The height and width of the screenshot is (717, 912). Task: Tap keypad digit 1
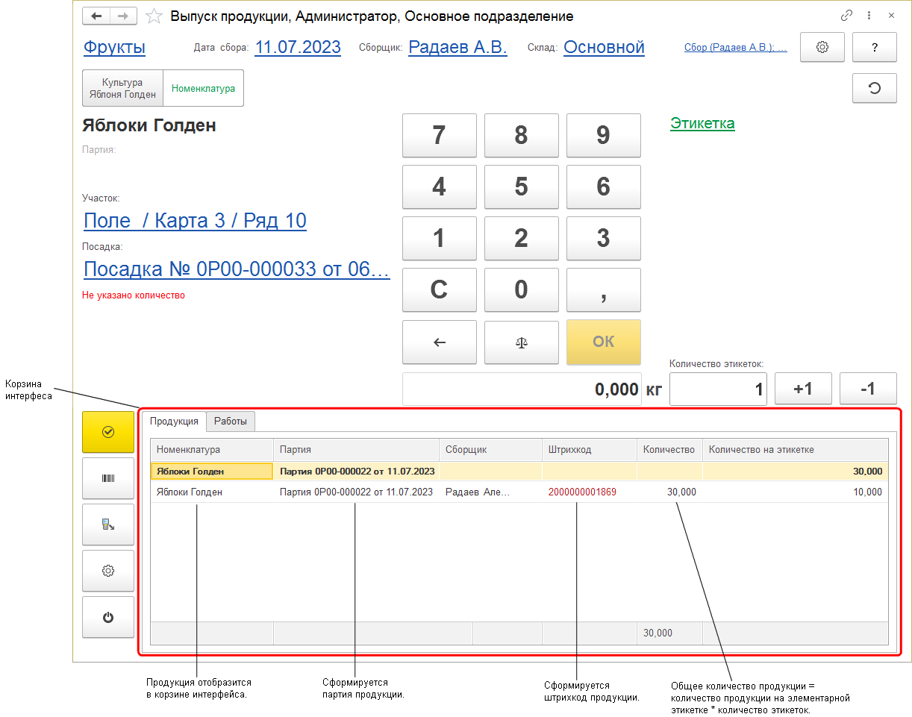click(439, 238)
